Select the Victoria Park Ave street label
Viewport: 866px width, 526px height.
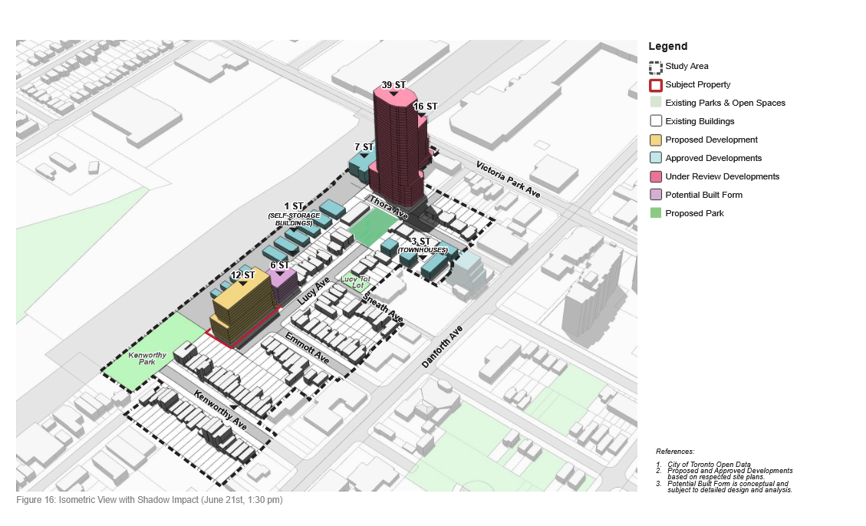pyautogui.click(x=508, y=180)
